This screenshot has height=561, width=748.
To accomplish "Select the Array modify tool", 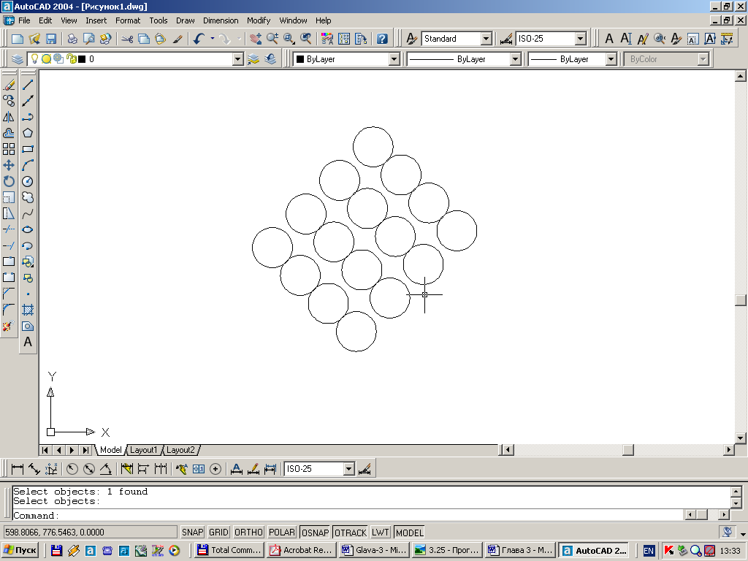I will (9, 149).
